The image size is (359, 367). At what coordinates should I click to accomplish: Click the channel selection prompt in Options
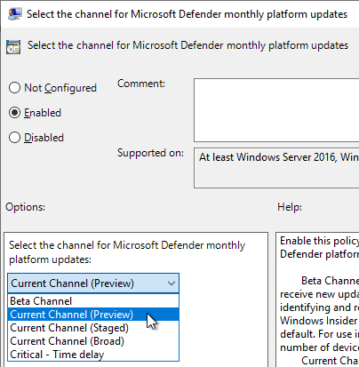127,252
